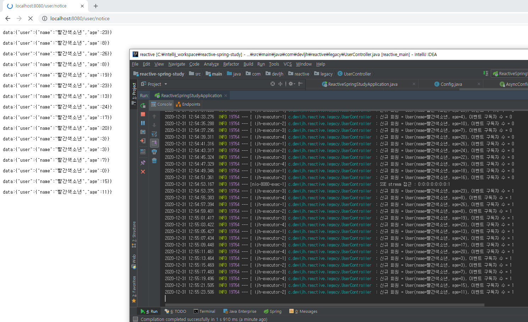The height and width of the screenshot is (322, 528).
Task: Hide the Project panel with the hide icon
Action: 301,84
